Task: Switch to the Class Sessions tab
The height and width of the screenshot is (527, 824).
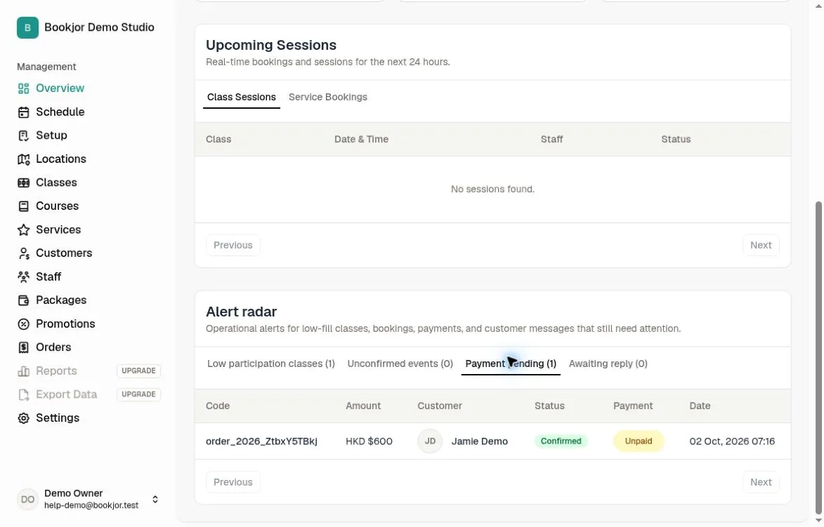Action: click(x=241, y=97)
